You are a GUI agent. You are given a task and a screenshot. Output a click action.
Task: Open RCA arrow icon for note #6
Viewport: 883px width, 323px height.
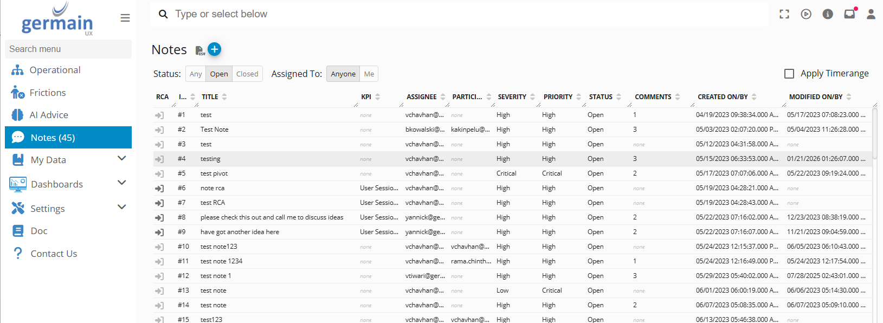(x=159, y=188)
